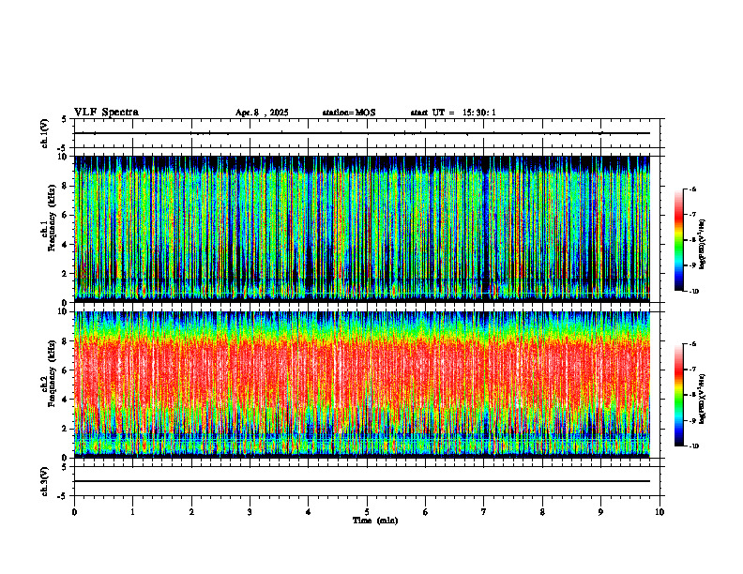Click time axis tick label "8"
The width and height of the screenshot is (743, 574).
[x=542, y=512]
